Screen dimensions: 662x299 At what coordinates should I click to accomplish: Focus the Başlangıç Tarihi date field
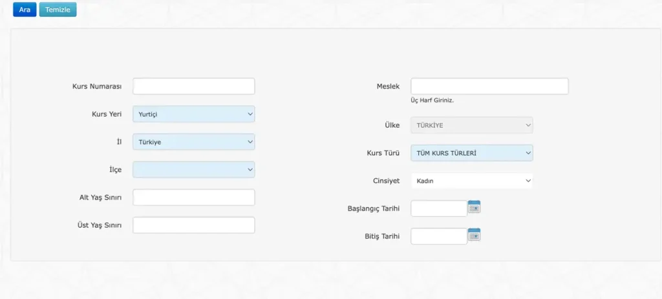tap(439, 209)
